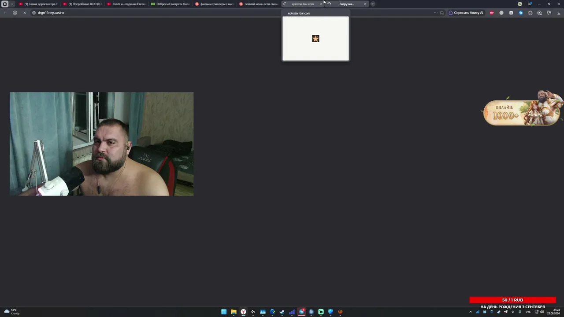Switch to the 'Самая дорогая гора' YouTube tab
This screenshot has height=317, width=564.
pyautogui.click(x=39, y=4)
